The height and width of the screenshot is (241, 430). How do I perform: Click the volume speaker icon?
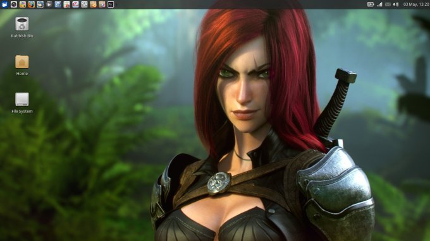click(x=396, y=4)
